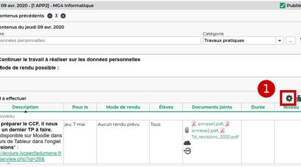
Task: Open the annexe1.pdf attachment
Action: [x=211, y=124]
